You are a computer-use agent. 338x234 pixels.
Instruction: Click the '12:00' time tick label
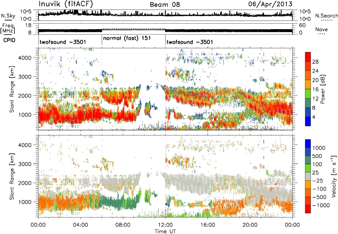point(165,225)
